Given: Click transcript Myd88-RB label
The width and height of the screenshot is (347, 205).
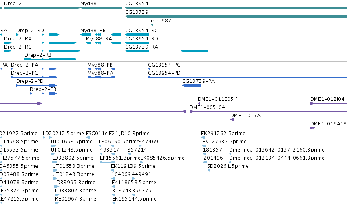Looking at the screenshot, I should pyautogui.click(x=93, y=30).
